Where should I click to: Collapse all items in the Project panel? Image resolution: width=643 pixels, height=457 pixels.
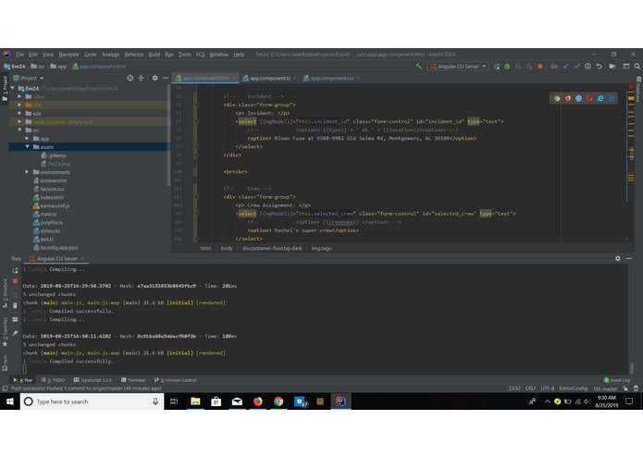point(141,78)
